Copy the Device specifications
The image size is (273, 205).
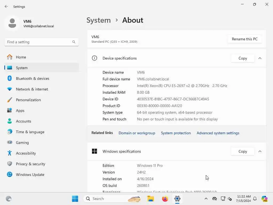(243, 58)
